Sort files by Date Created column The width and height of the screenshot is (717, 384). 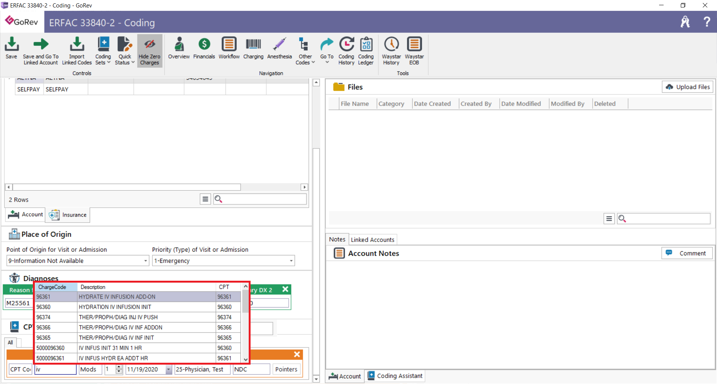tap(432, 104)
